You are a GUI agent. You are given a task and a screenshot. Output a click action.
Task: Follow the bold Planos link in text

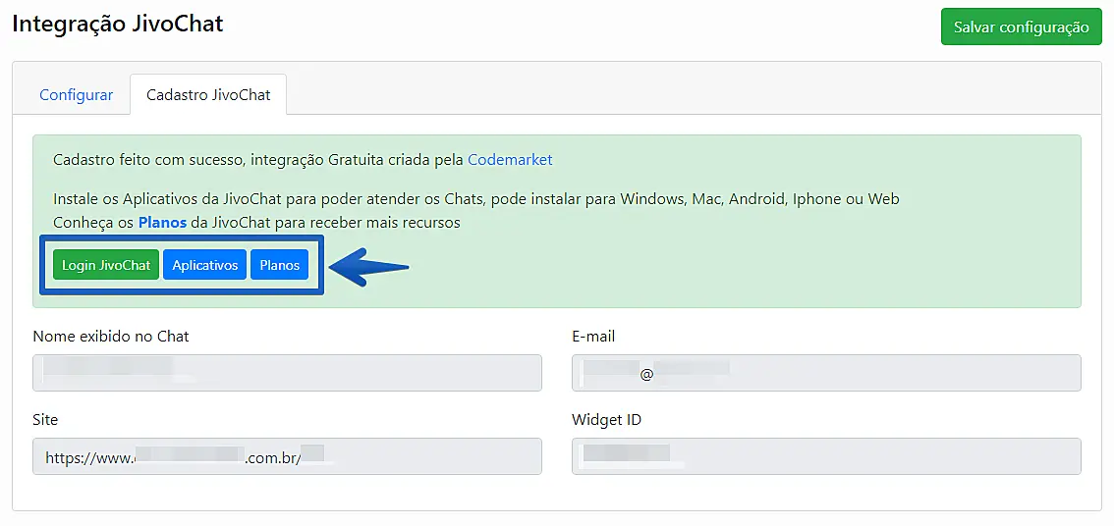coord(163,222)
